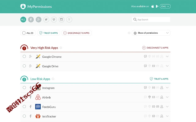This screenshot has width=196, height=122.
Task: Click chat permission icon in Instagram row
Action: [x=145, y=88]
